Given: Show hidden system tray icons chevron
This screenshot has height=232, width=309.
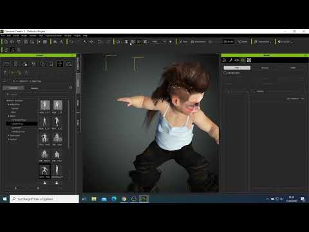Looking at the screenshot, I should point(267,199).
